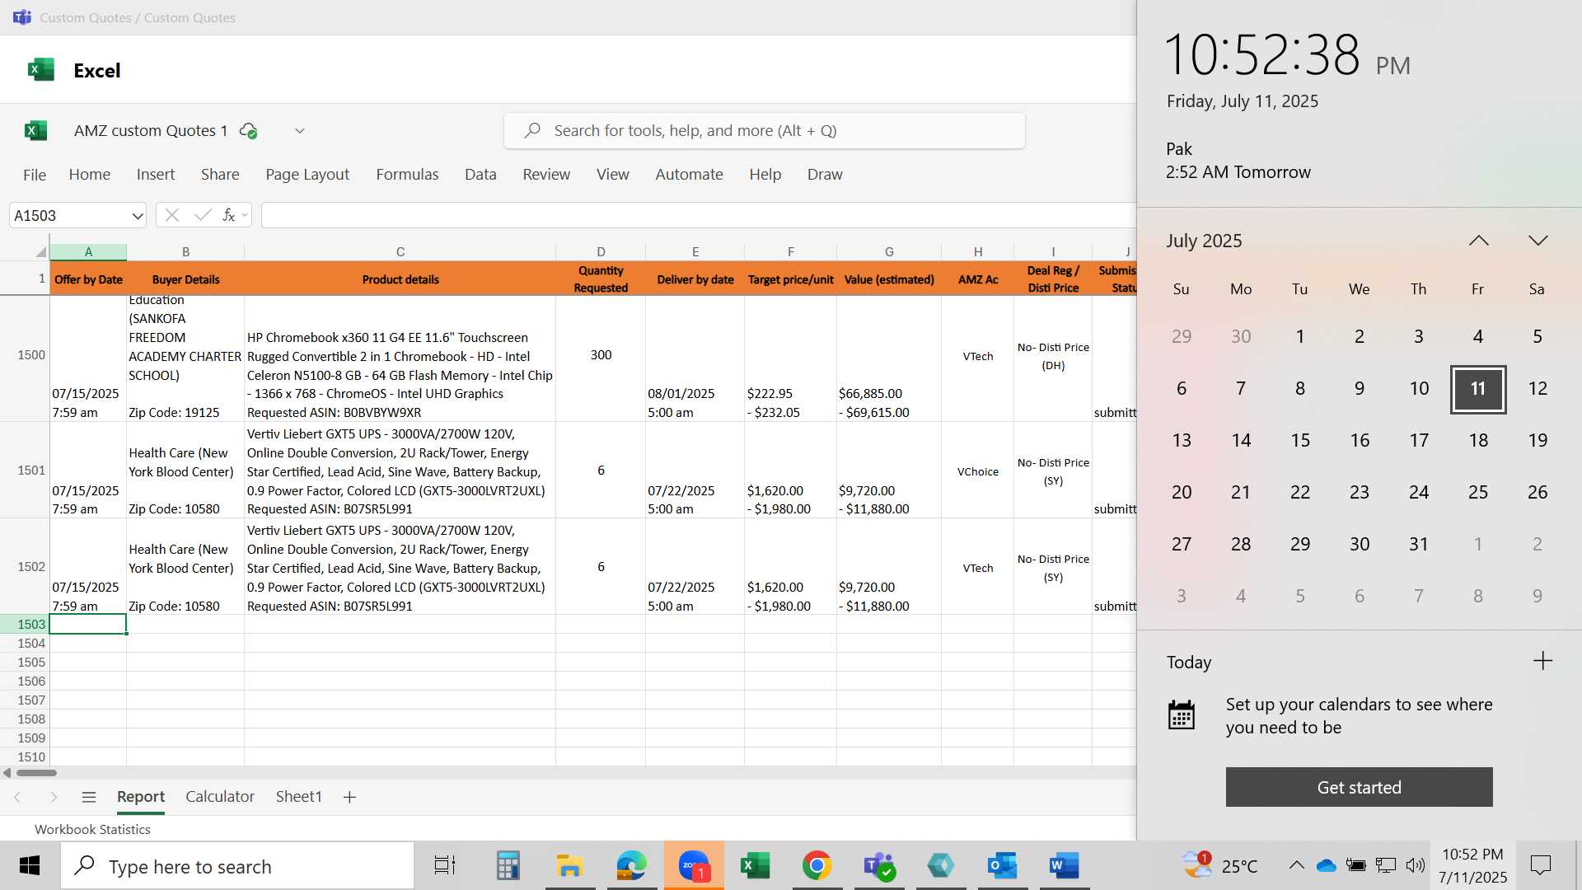Open the File menu

pyautogui.click(x=35, y=174)
